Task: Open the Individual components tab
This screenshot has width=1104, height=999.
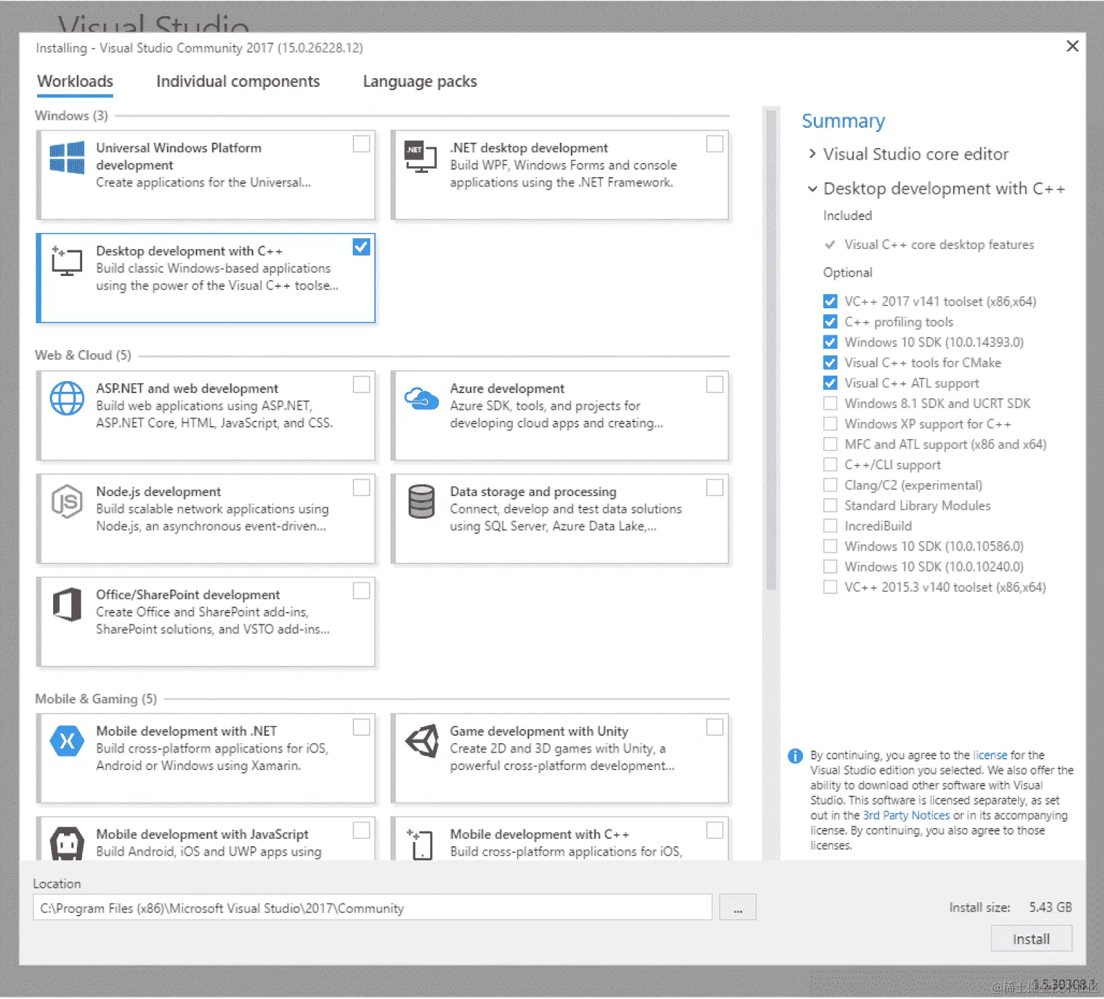Action: [x=238, y=81]
